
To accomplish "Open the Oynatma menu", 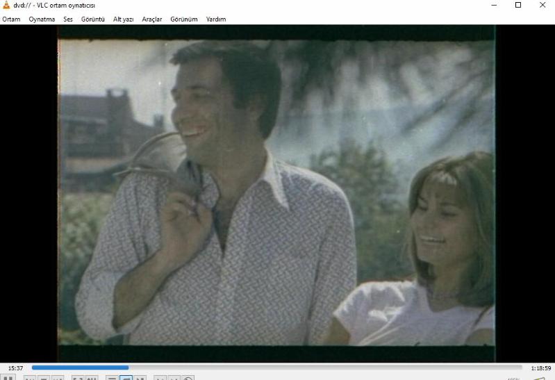I will [x=42, y=19].
